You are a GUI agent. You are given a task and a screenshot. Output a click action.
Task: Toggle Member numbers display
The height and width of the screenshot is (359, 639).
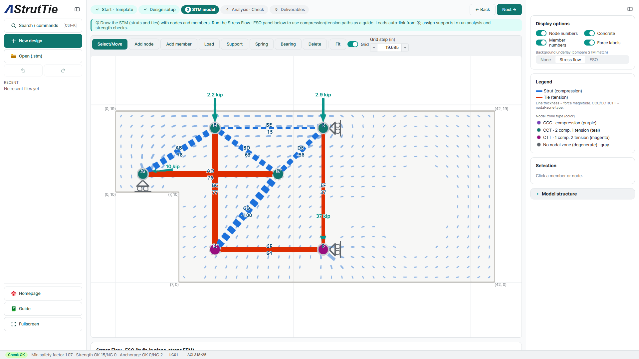(541, 43)
